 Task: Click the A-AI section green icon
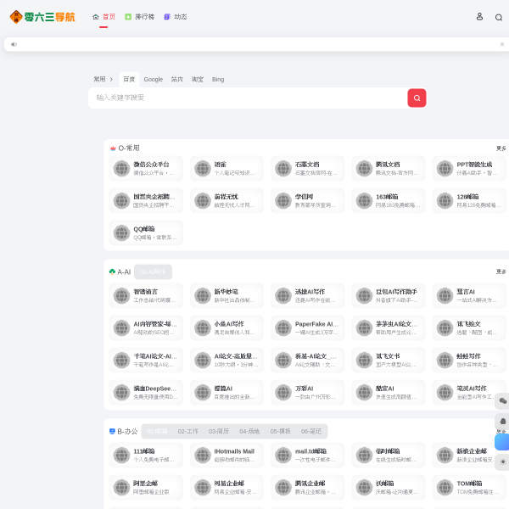click(112, 271)
